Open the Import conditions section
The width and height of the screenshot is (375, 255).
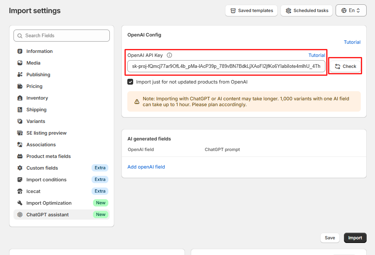tap(62, 179)
